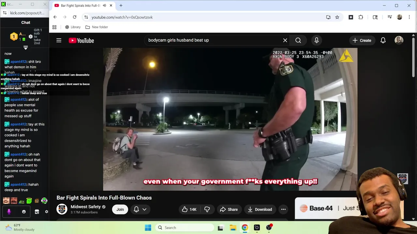Open the Kick emote picker smiley
The width and height of the screenshot is (417, 234).
tap(24, 212)
